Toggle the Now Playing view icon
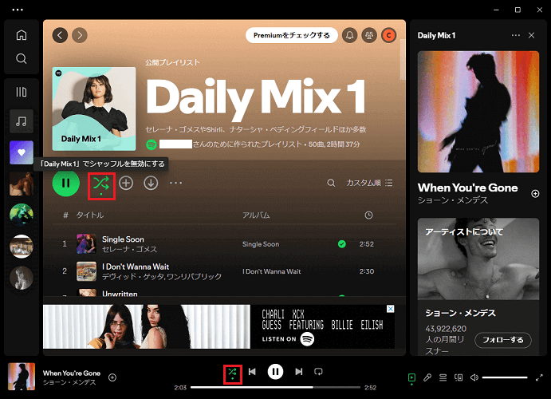 411,378
